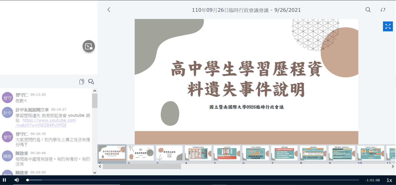The image size is (396, 185).
Task: Click the remaining time -1:01:08
Action: pyautogui.click(x=373, y=180)
